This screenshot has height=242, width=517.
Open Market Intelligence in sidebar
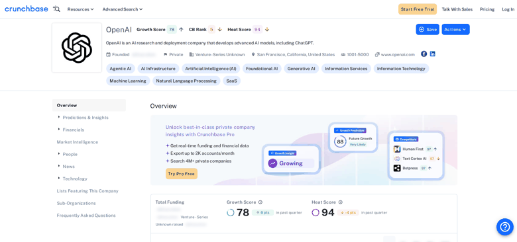pos(77,142)
